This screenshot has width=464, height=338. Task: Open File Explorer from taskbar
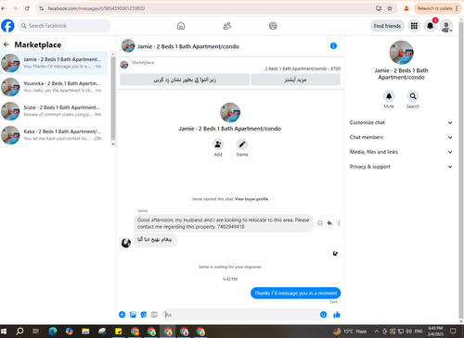[85, 332]
